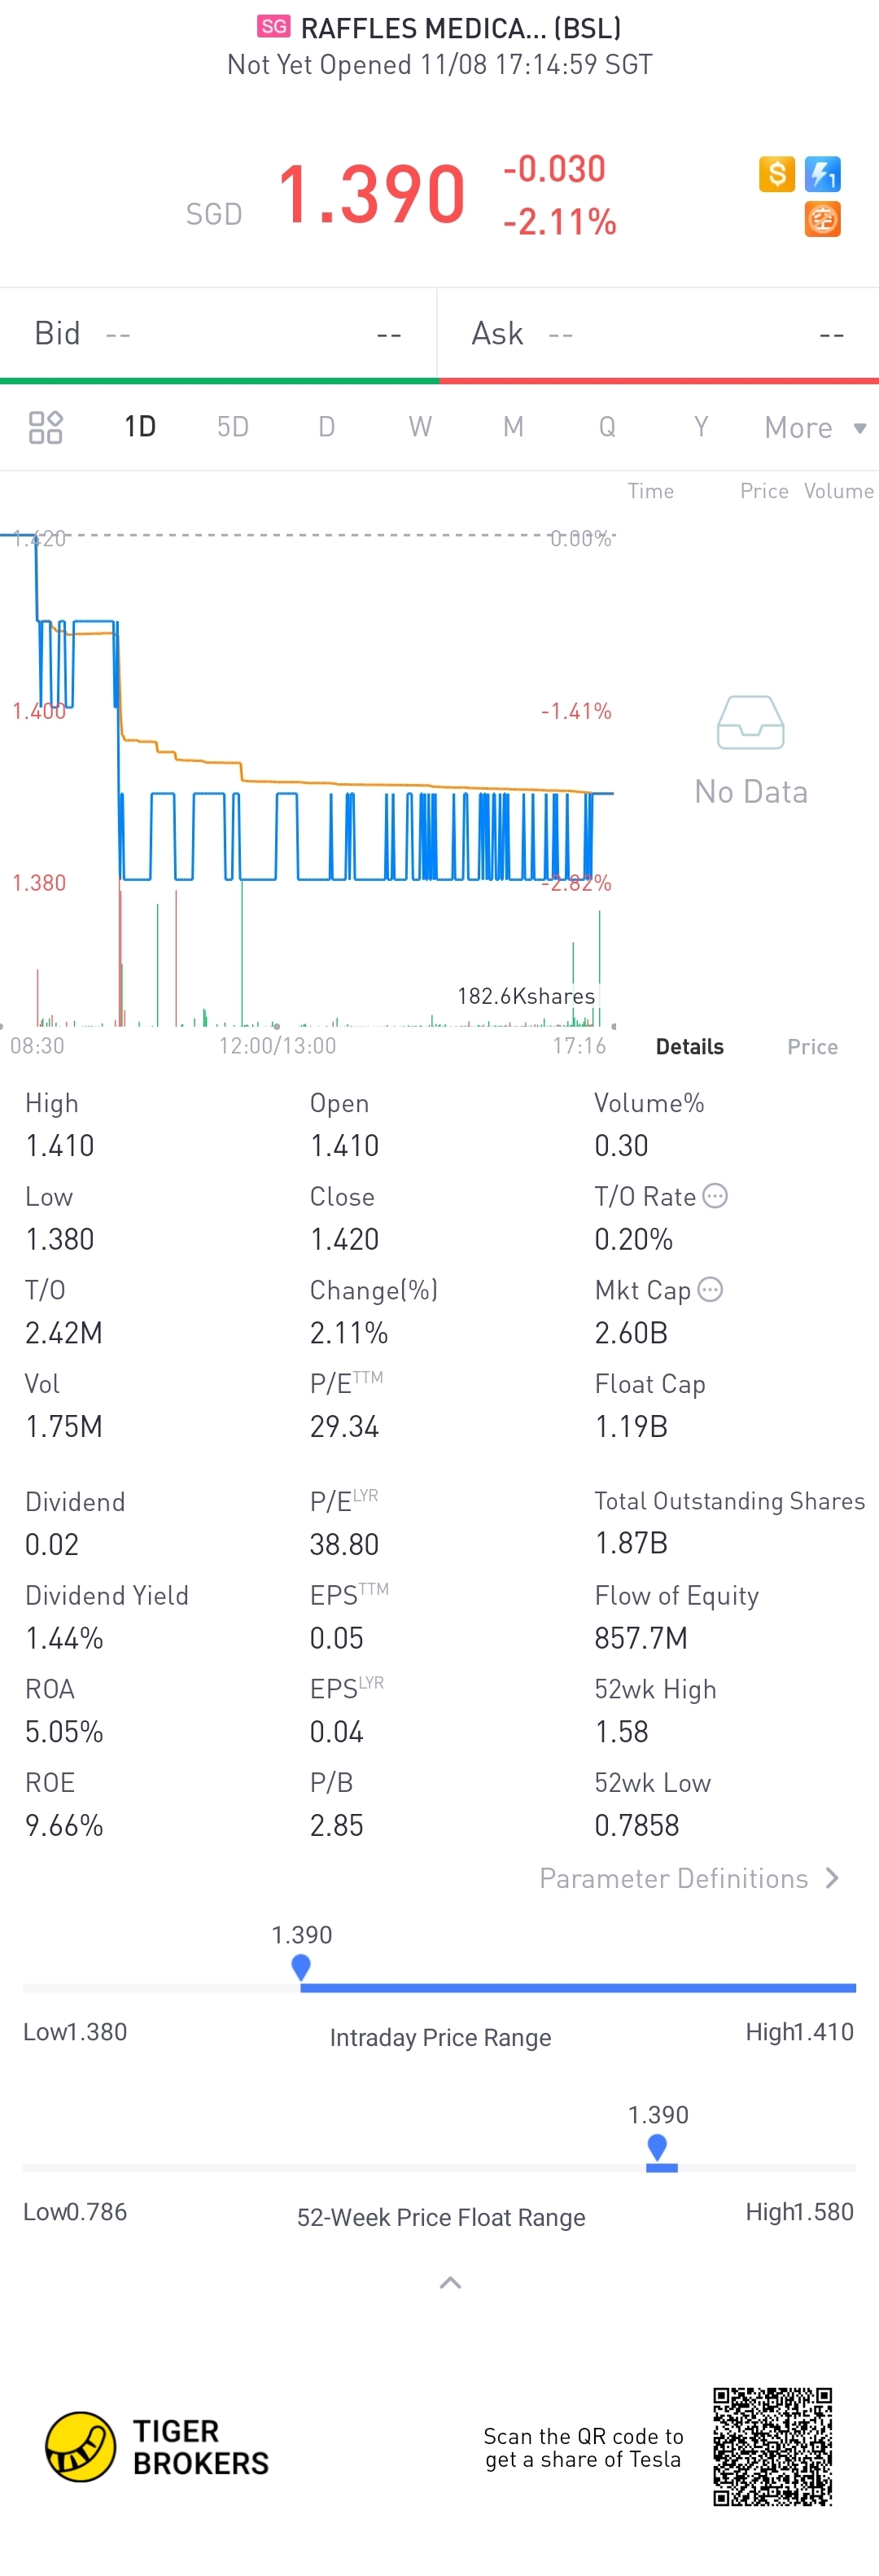Collapse the details panel with the up chevron
The width and height of the screenshot is (879, 2576).
click(x=450, y=2282)
